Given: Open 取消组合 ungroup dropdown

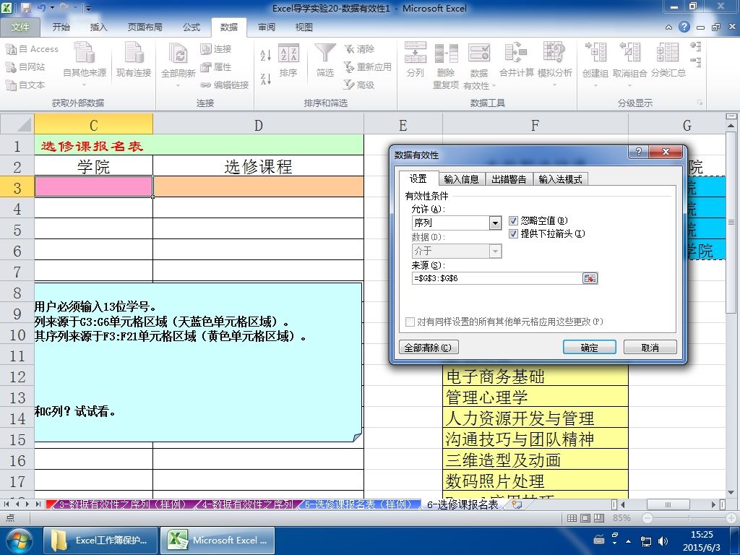Looking at the screenshot, I should point(629,65).
